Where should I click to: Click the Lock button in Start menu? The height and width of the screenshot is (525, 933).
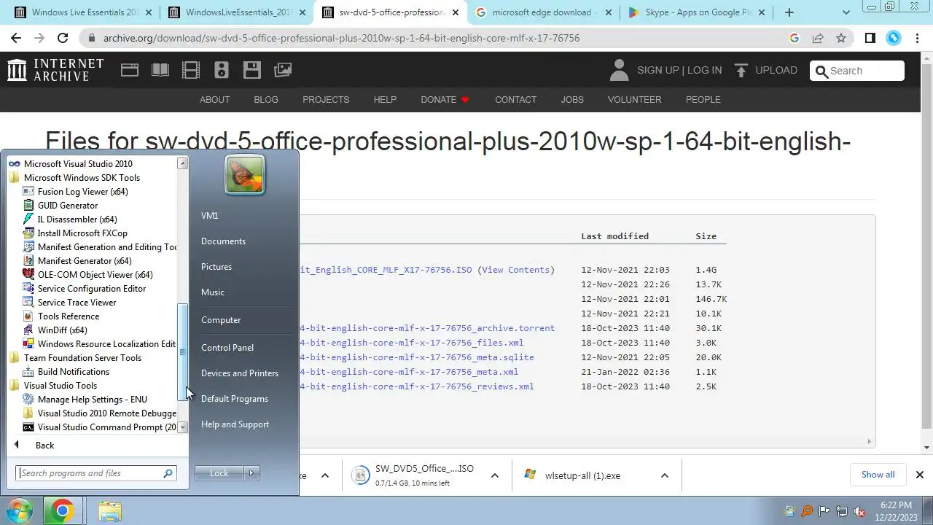(x=219, y=473)
